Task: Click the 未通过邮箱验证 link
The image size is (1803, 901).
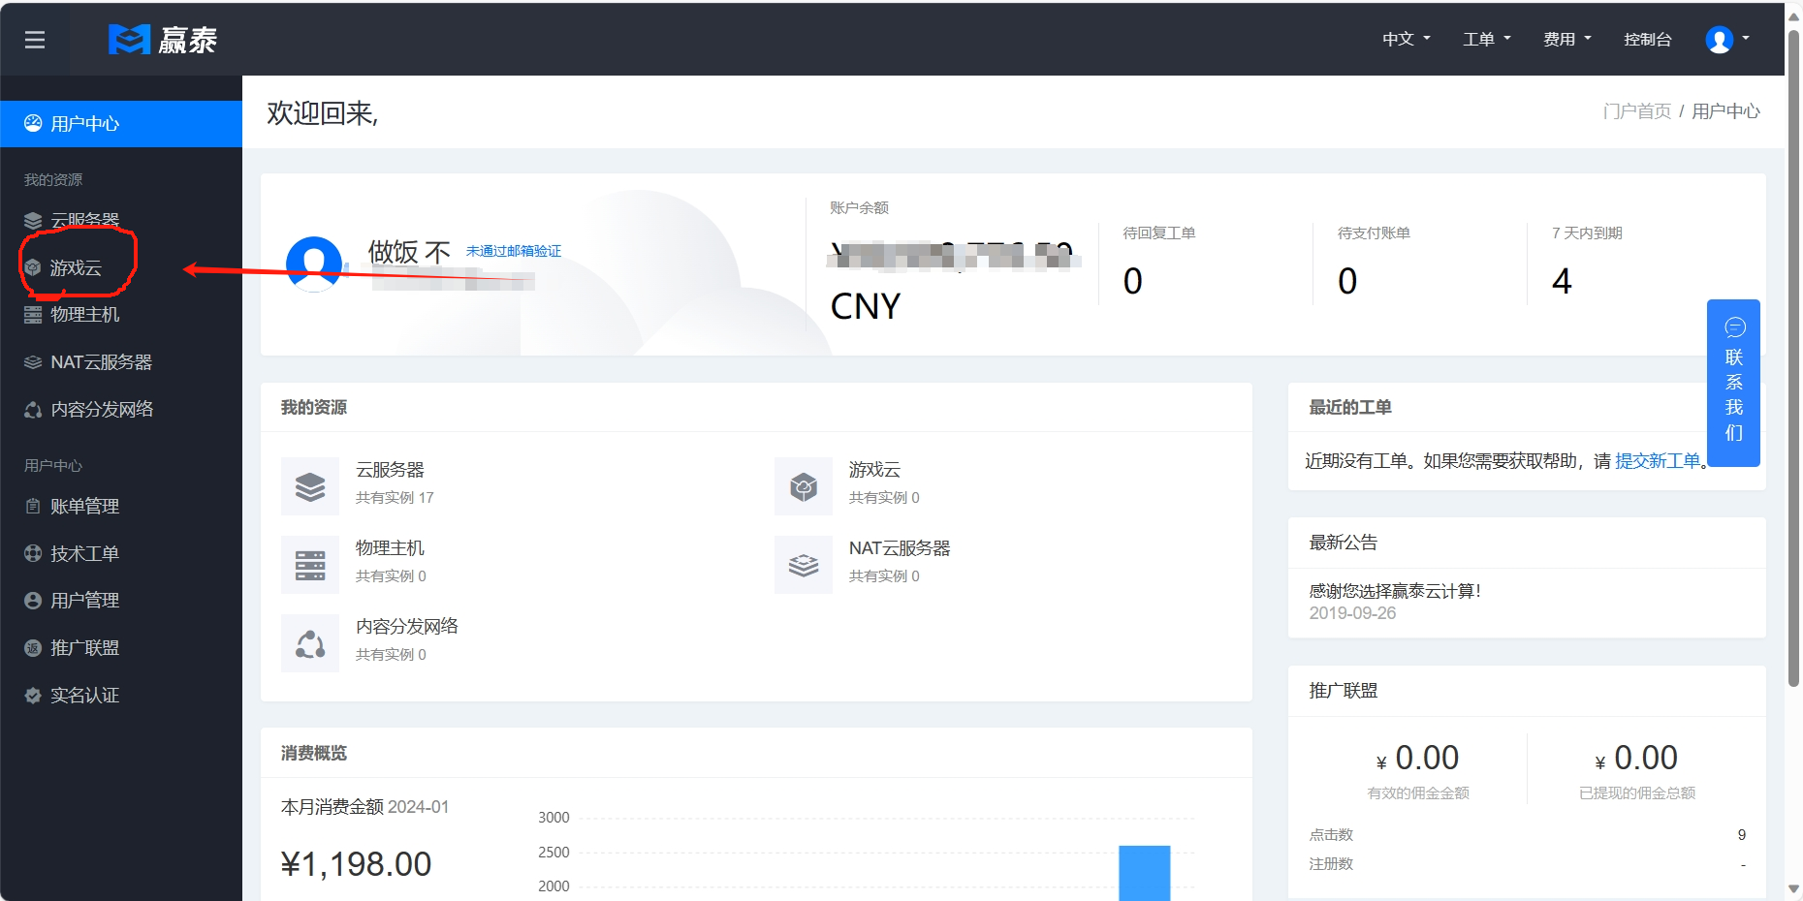Action: click(x=514, y=251)
